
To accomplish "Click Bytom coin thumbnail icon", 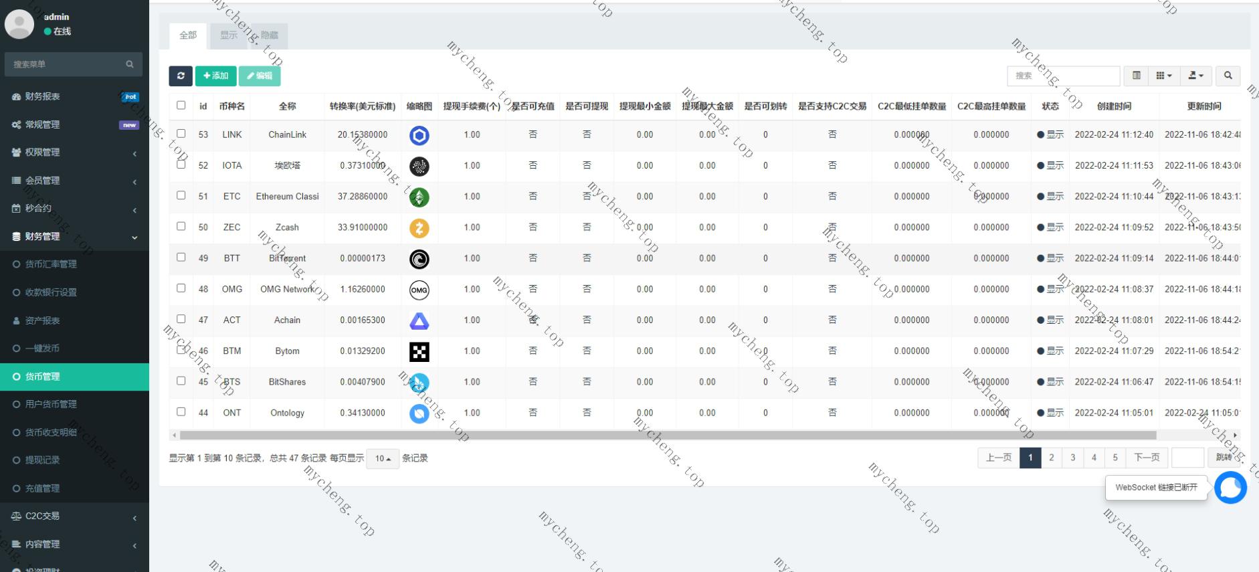I will coord(419,352).
